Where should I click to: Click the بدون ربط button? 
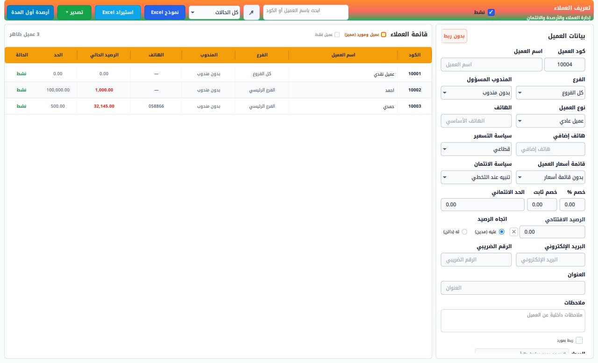pyautogui.click(x=454, y=36)
